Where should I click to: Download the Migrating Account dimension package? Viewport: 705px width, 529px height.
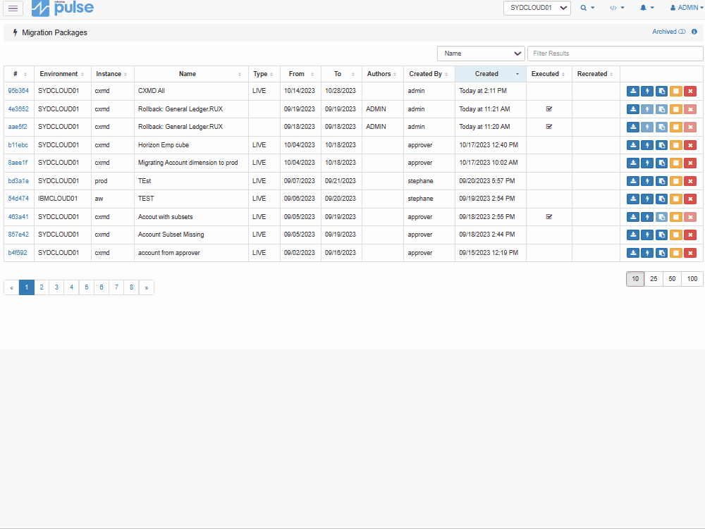coord(632,163)
